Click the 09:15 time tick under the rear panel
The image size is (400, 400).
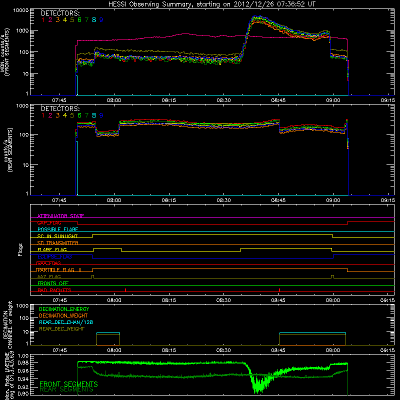(388, 200)
